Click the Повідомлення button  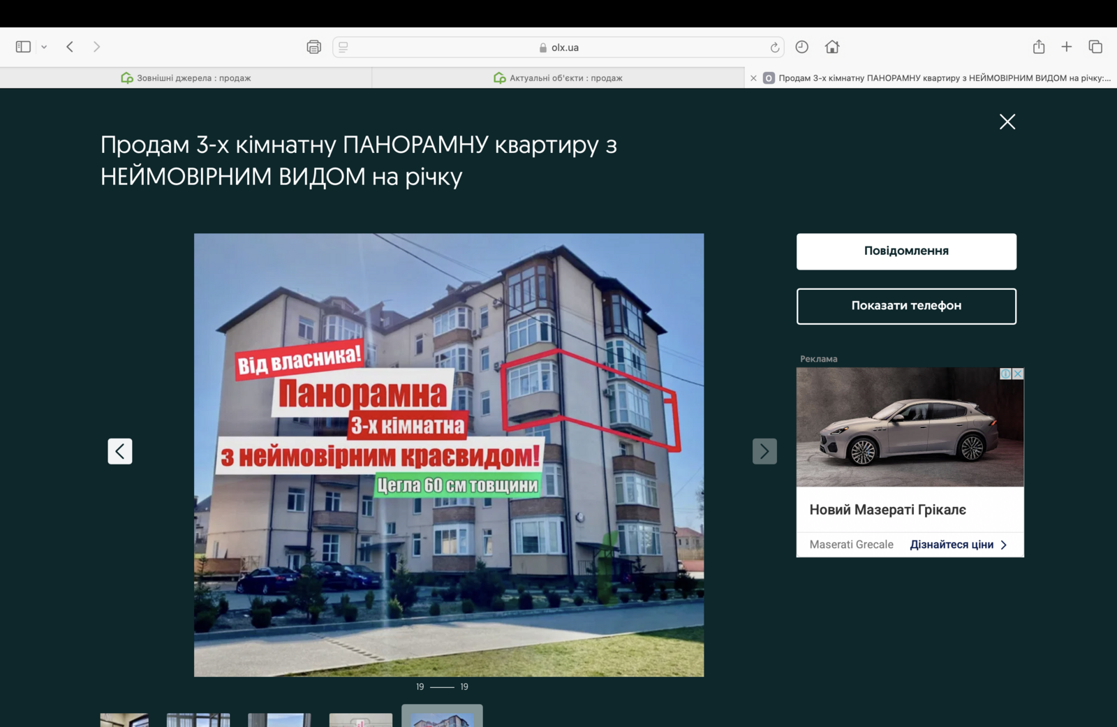tap(905, 251)
